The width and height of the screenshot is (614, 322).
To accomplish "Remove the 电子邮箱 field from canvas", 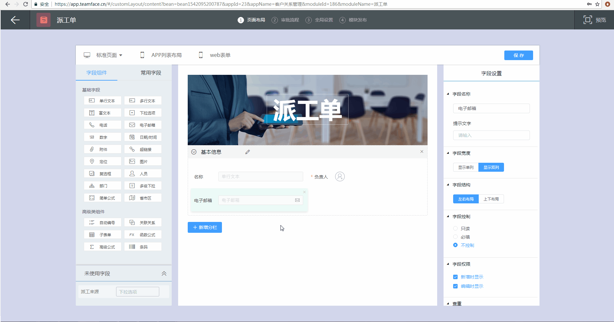I will click(x=304, y=192).
